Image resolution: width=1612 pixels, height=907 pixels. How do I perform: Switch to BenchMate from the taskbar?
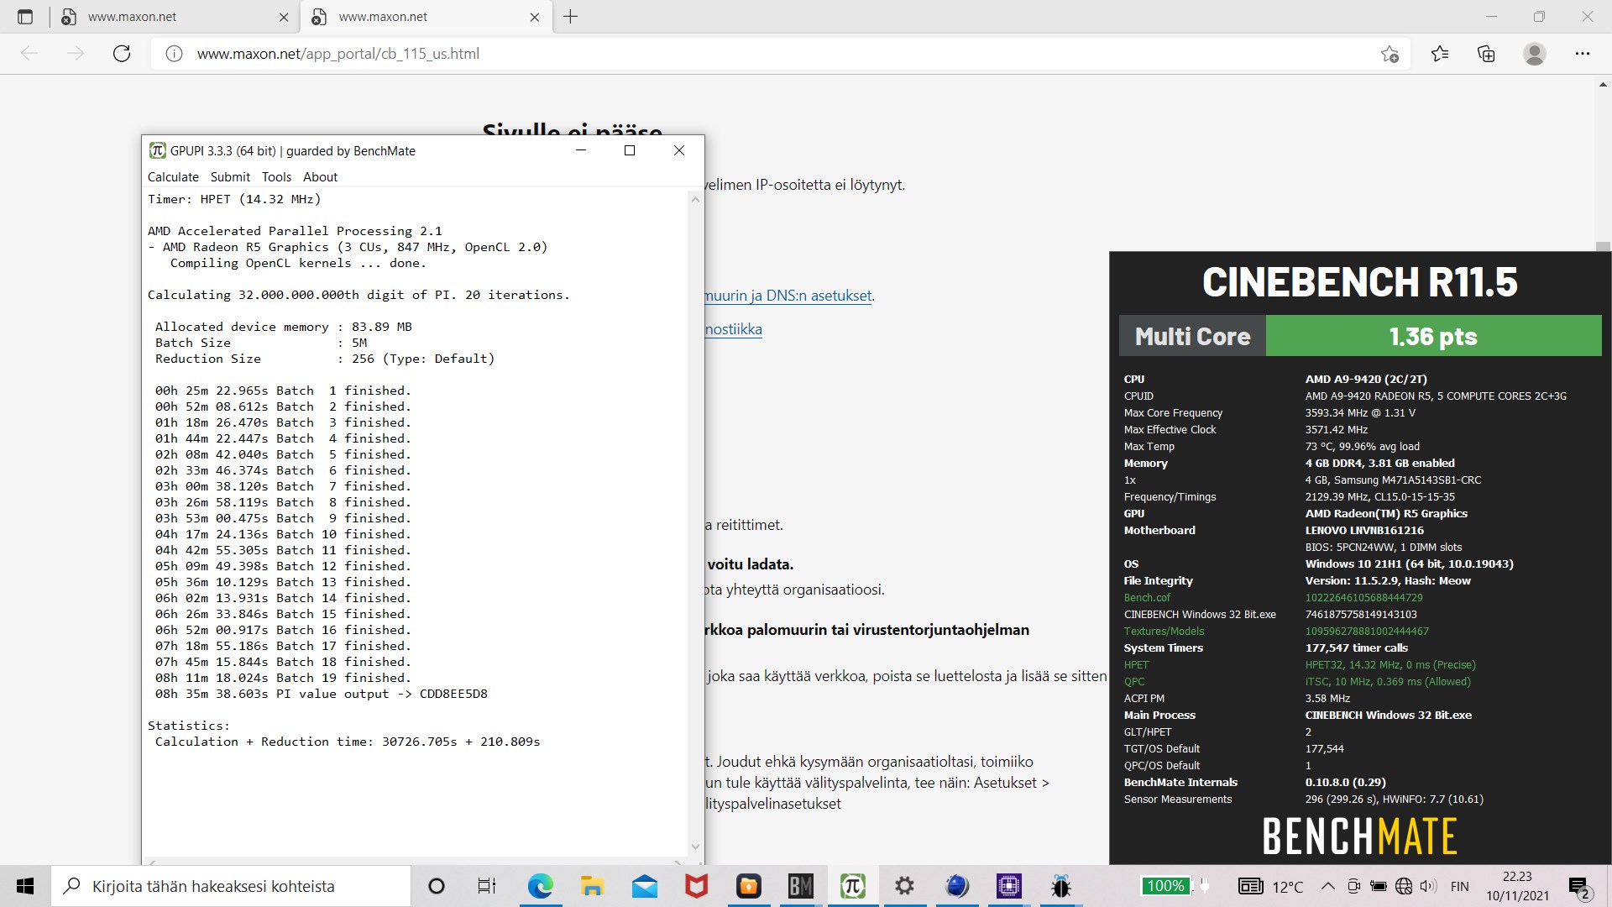coord(800,886)
